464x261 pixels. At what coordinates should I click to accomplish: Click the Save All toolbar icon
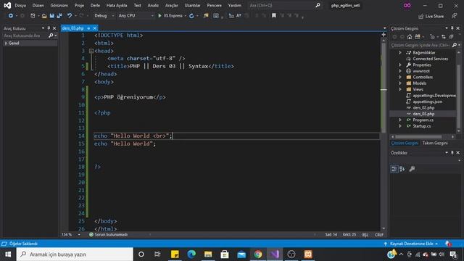[x=59, y=16]
